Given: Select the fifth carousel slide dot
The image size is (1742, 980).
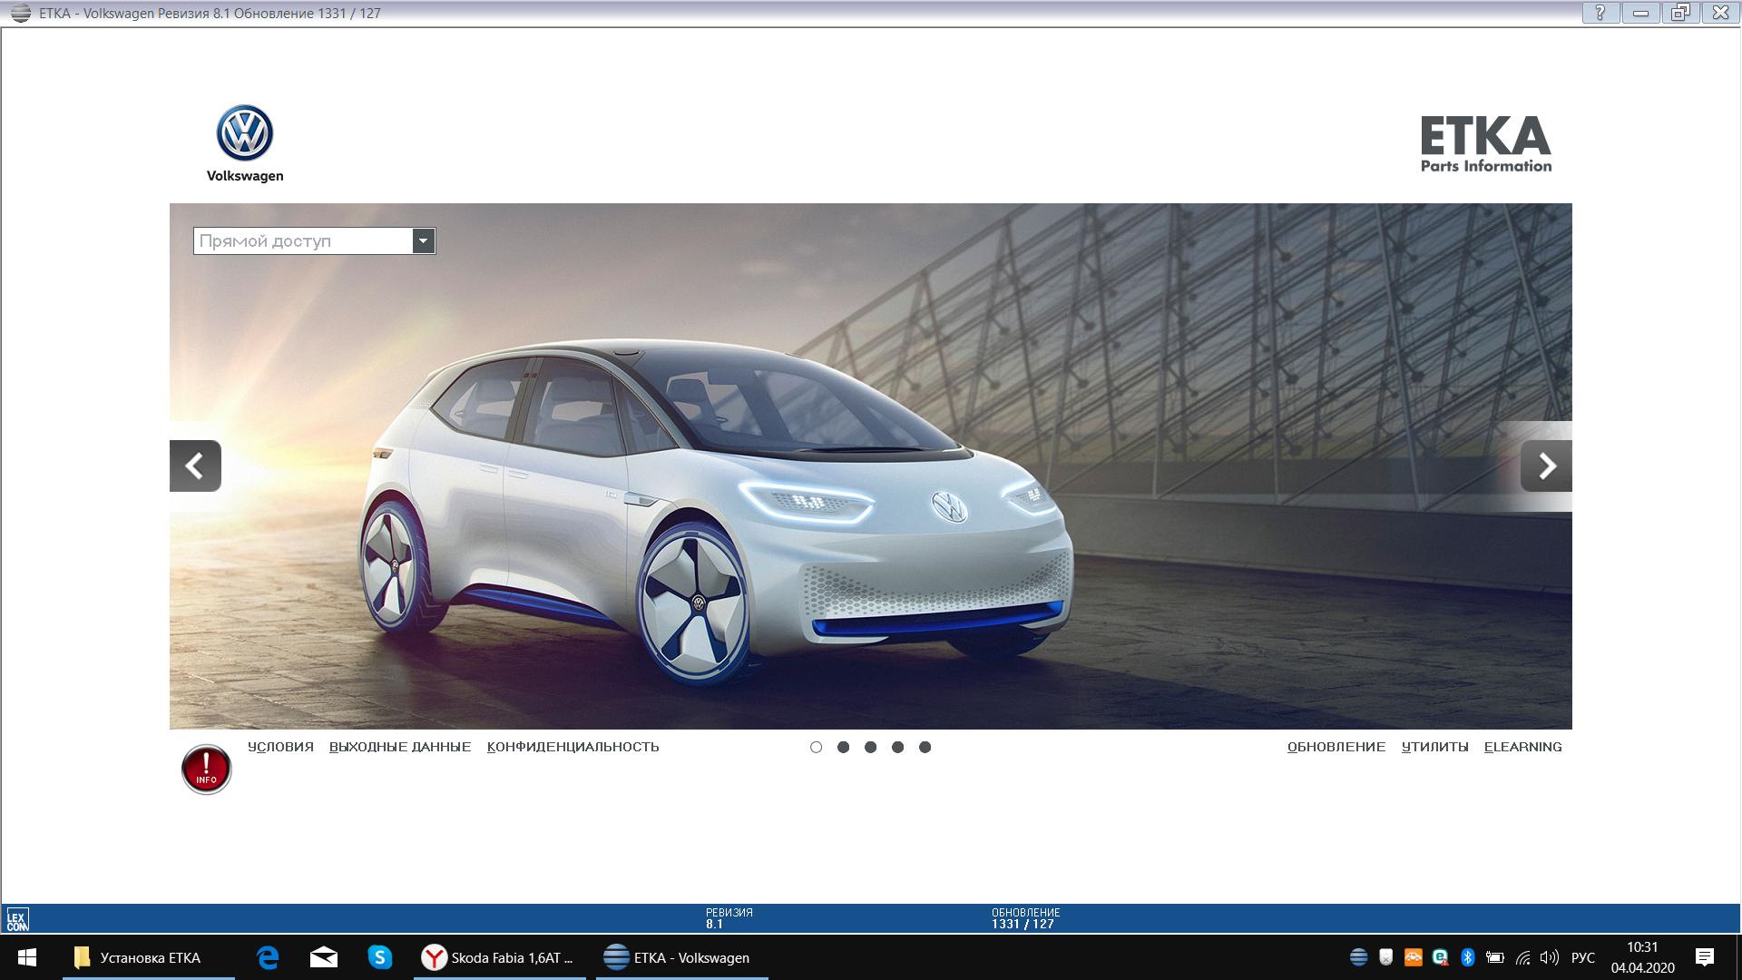Looking at the screenshot, I should point(925,747).
